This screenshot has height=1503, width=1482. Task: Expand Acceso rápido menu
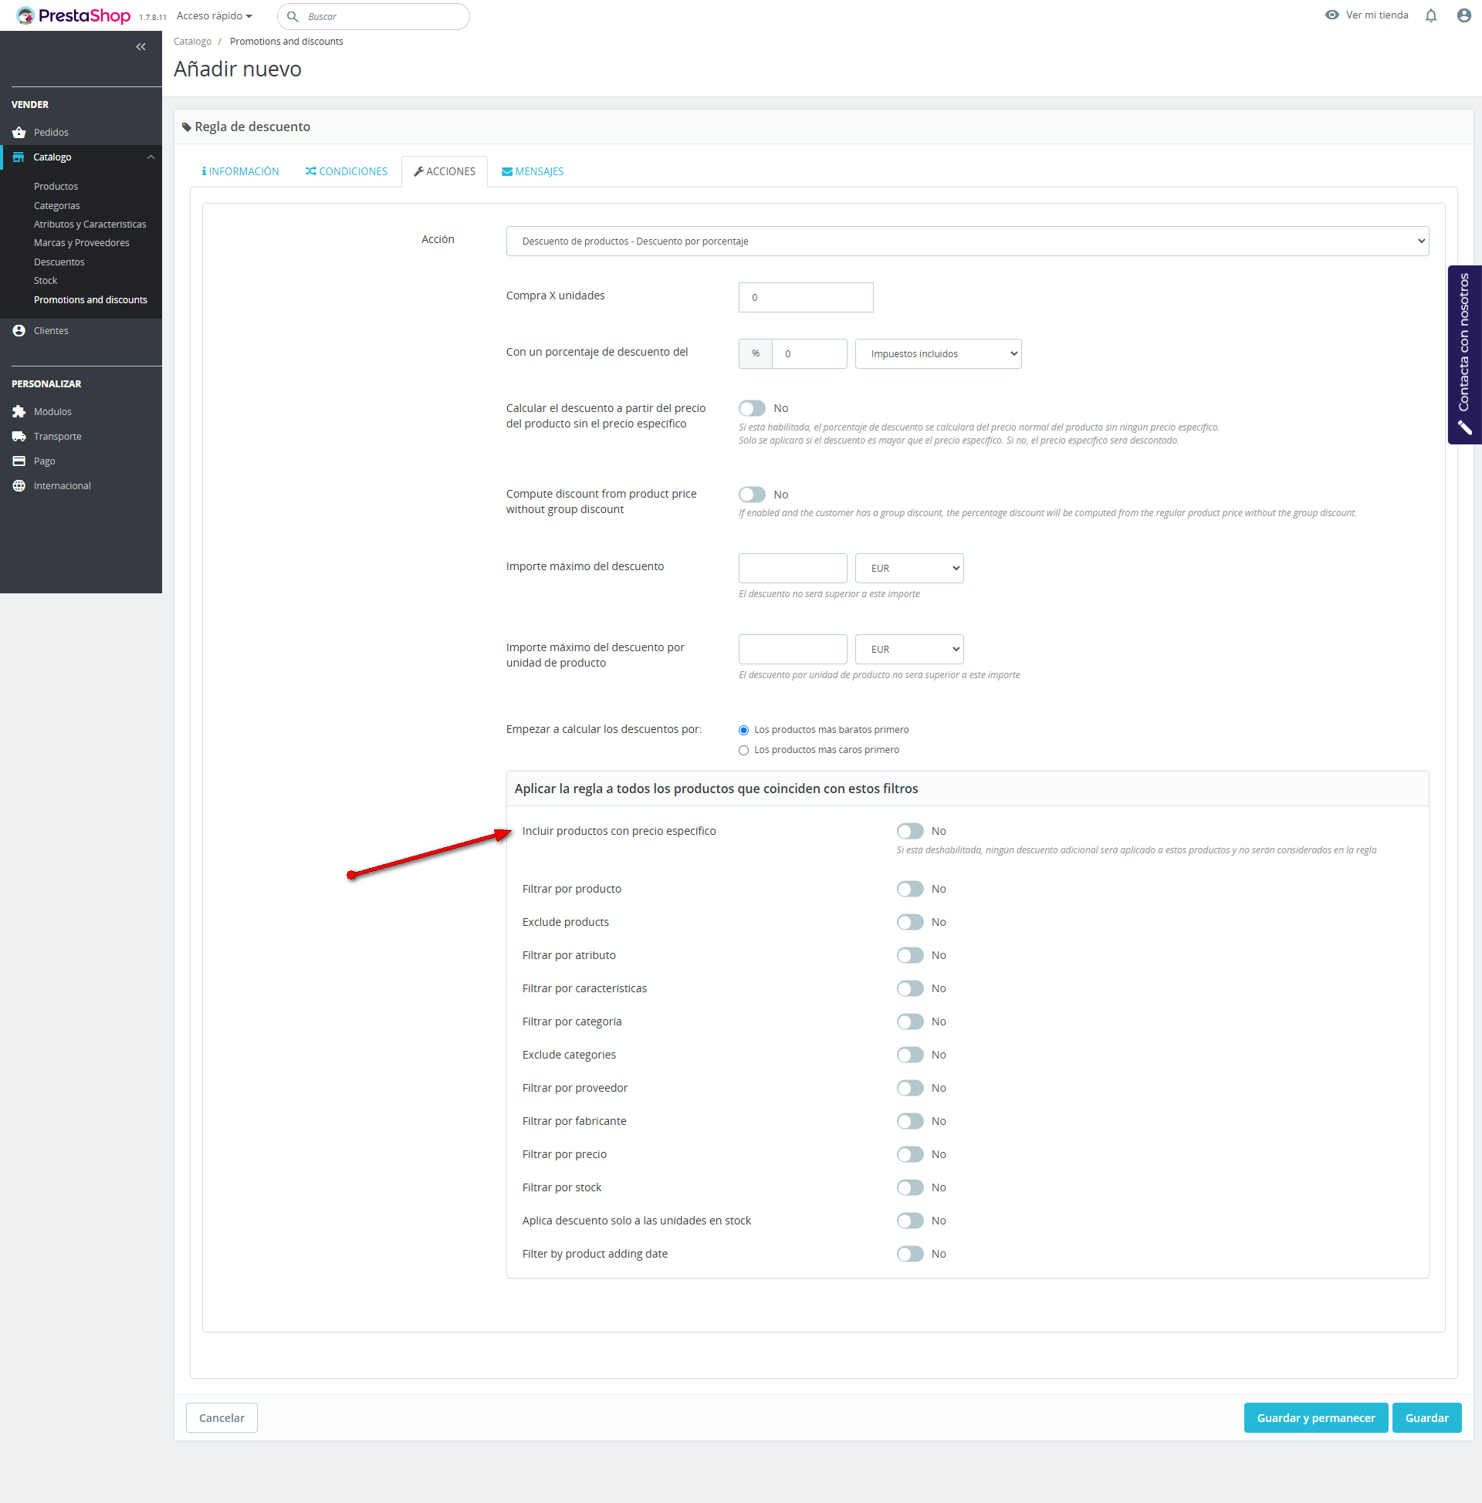[x=214, y=16]
